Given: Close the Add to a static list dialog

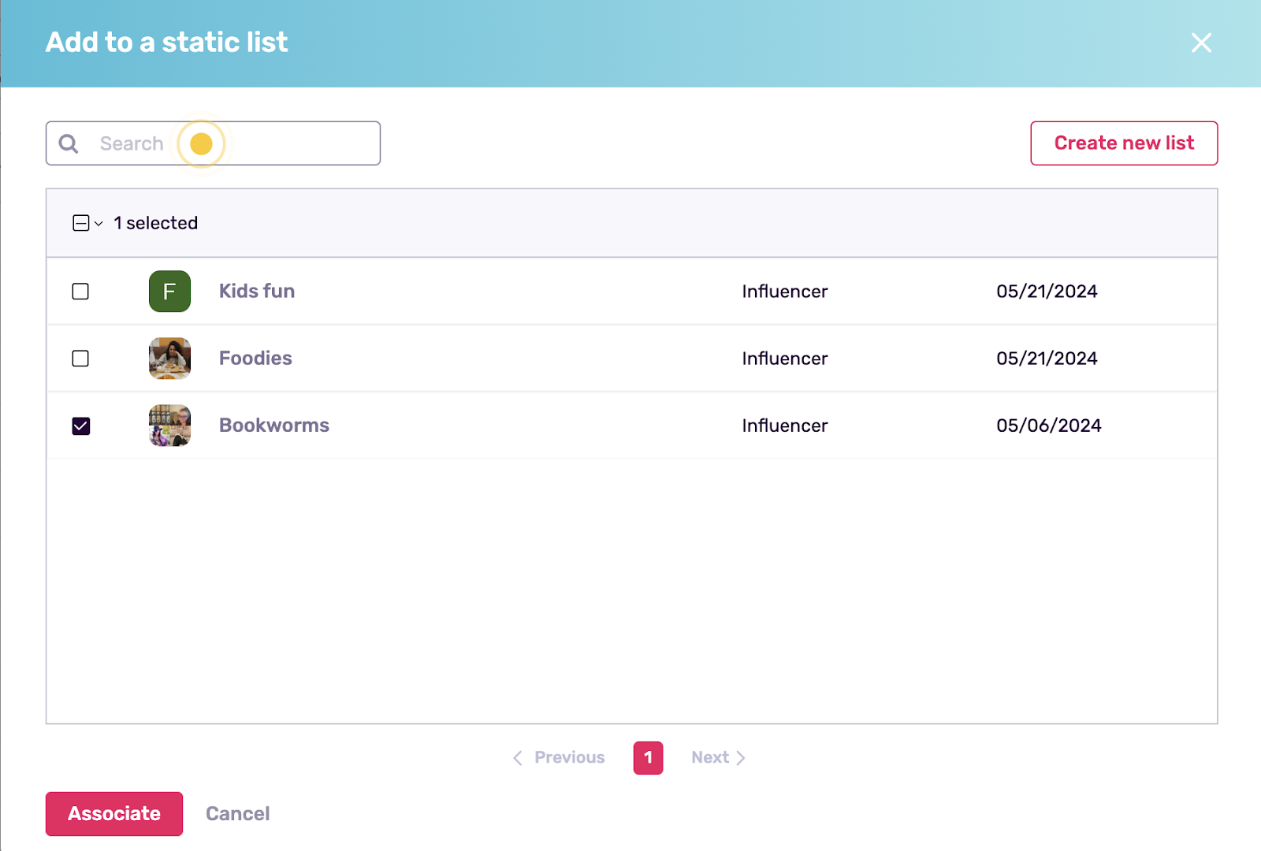Looking at the screenshot, I should click(x=1201, y=43).
